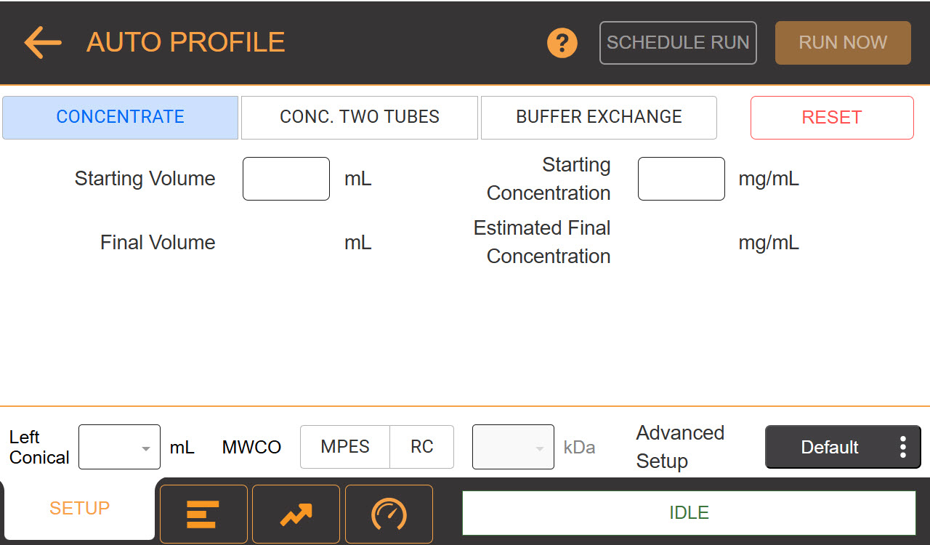Click the AUTO PROFILE title text

[x=186, y=42]
